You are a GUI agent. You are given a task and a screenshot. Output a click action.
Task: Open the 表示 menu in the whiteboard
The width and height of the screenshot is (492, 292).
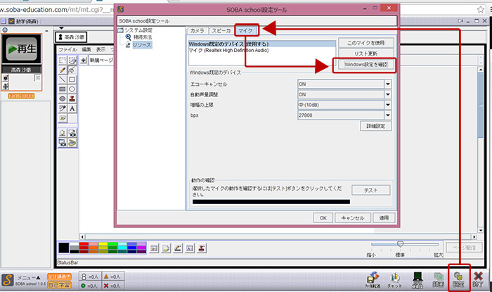click(x=101, y=50)
